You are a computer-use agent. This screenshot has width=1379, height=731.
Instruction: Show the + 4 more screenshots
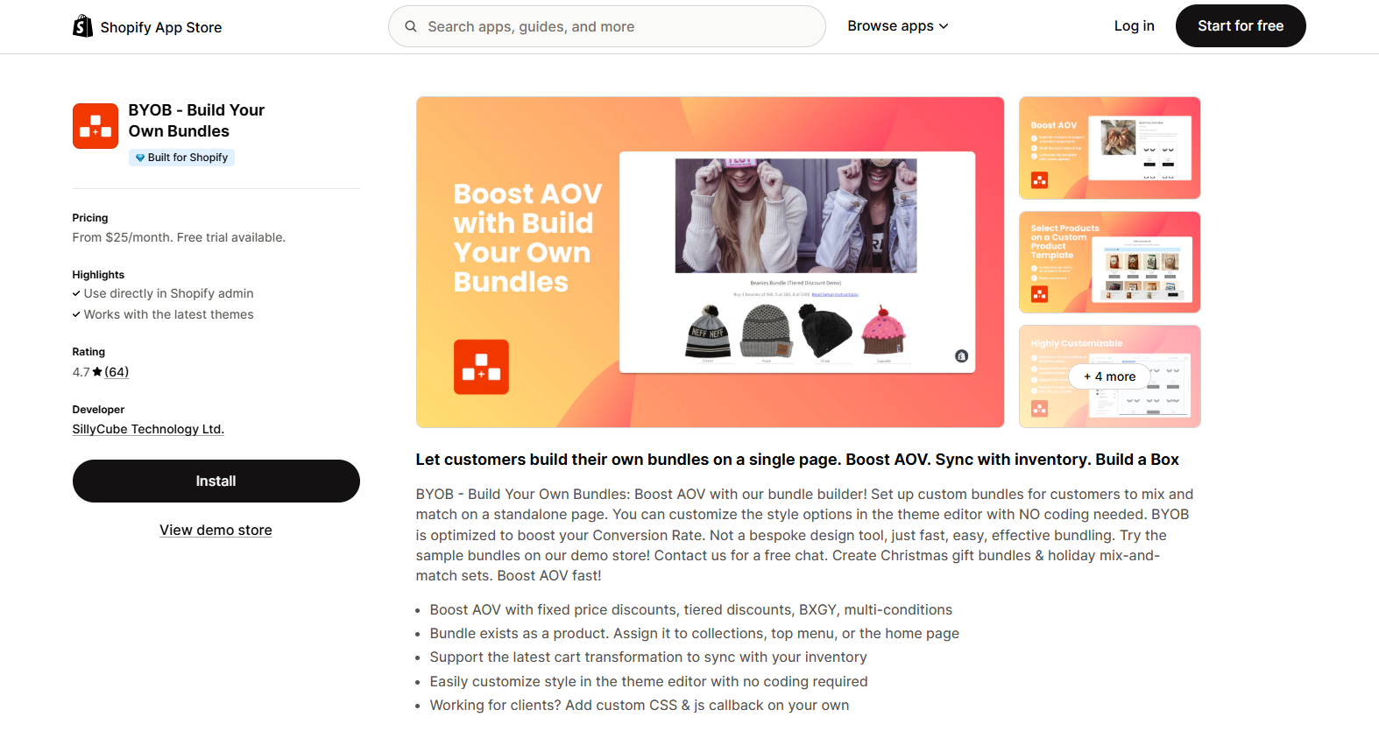coord(1110,376)
